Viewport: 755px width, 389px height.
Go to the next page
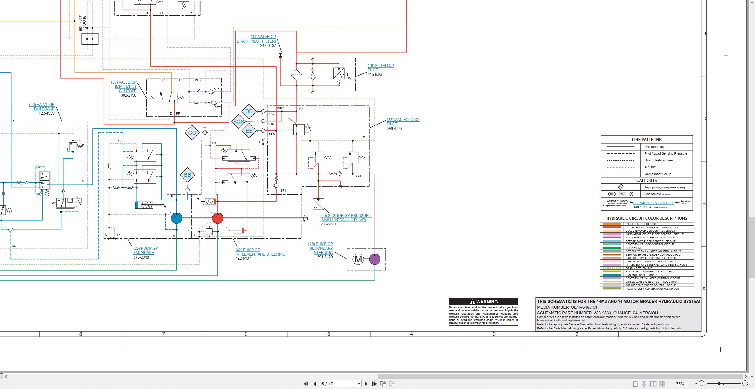[x=366, y=384]
